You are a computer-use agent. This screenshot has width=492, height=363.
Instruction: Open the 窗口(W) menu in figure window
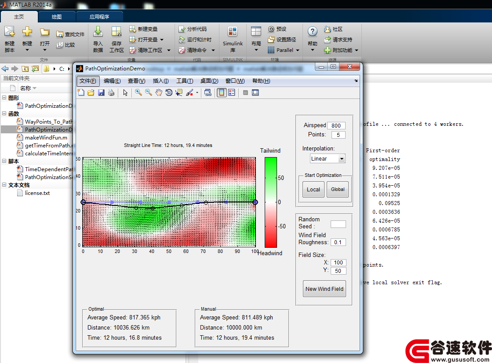(235, 81)
